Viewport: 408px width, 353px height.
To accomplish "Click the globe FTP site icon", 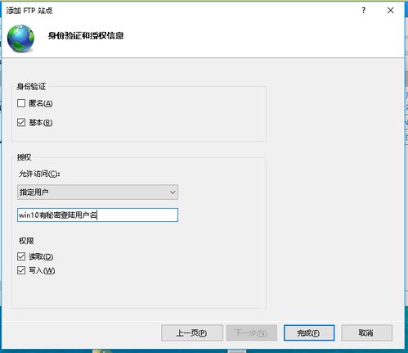I will [20, 38].
